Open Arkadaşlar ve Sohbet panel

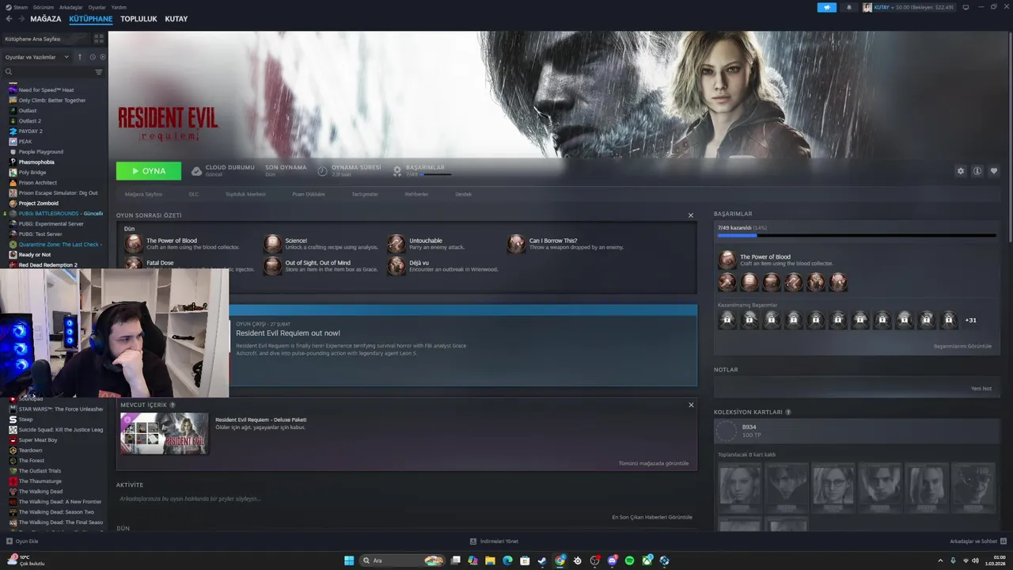point(977,541)
